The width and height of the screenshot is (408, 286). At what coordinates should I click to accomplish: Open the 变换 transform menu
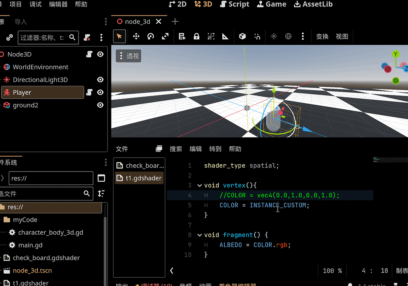322,37
